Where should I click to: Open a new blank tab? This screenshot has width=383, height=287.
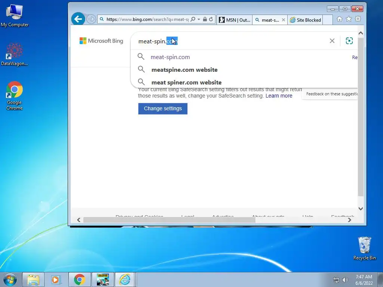328,20
